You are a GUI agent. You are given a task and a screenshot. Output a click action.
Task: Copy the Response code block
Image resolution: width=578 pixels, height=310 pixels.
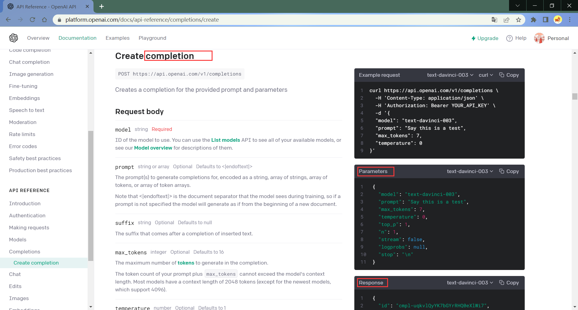coord(509,283)
